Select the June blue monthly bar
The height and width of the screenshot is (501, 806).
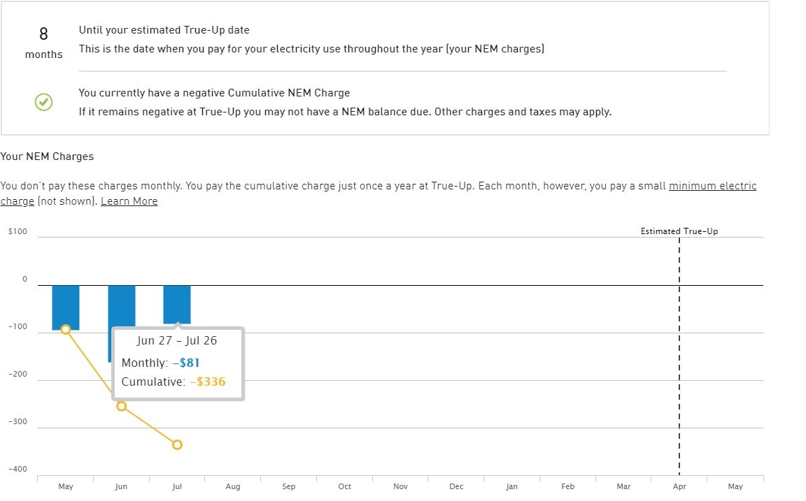click(x=122, y=306)
